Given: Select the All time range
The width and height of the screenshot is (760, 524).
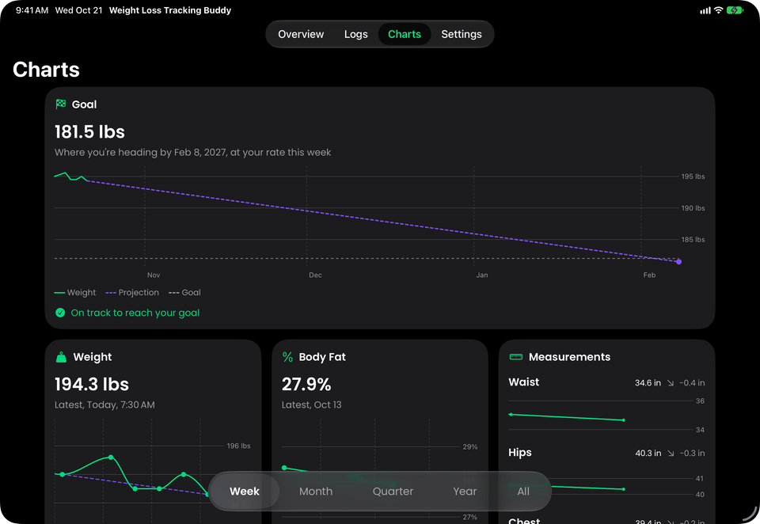Looking at the screenshot, I should point(523,491).
